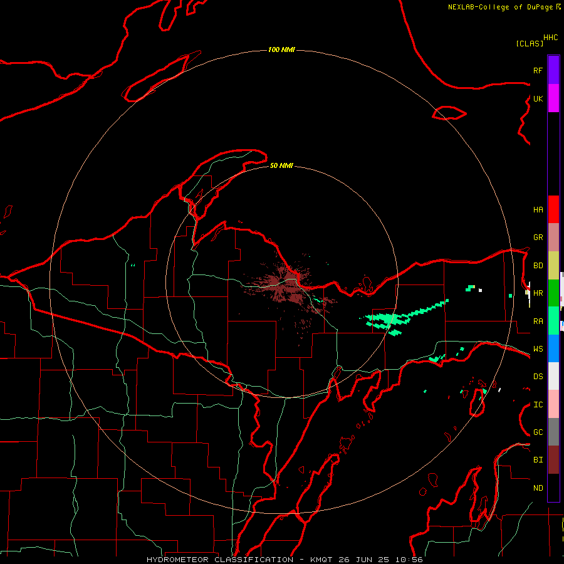
Task: Click the brown biological echo cluster at radar center
Action: coord(288,284)
